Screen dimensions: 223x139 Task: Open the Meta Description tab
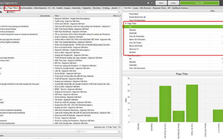coord(26,8)
